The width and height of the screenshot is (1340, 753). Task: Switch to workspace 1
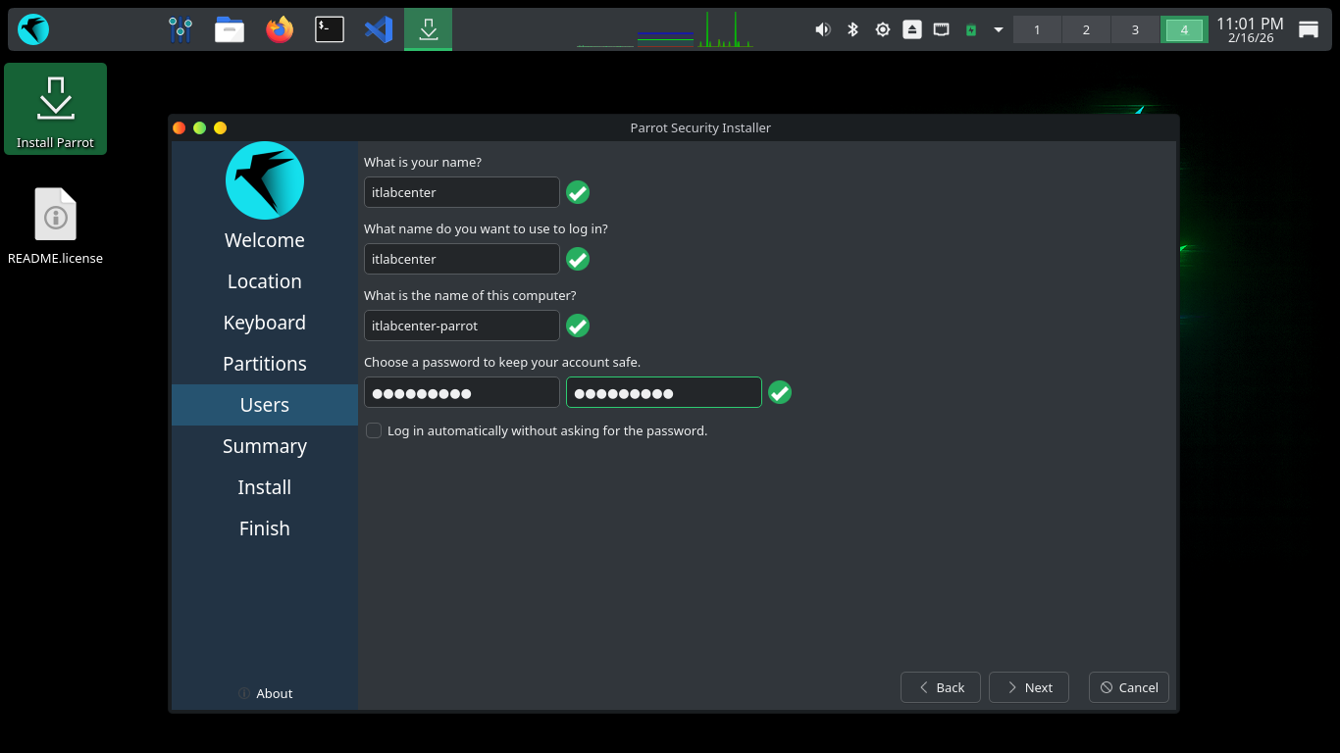point(1037,29)
